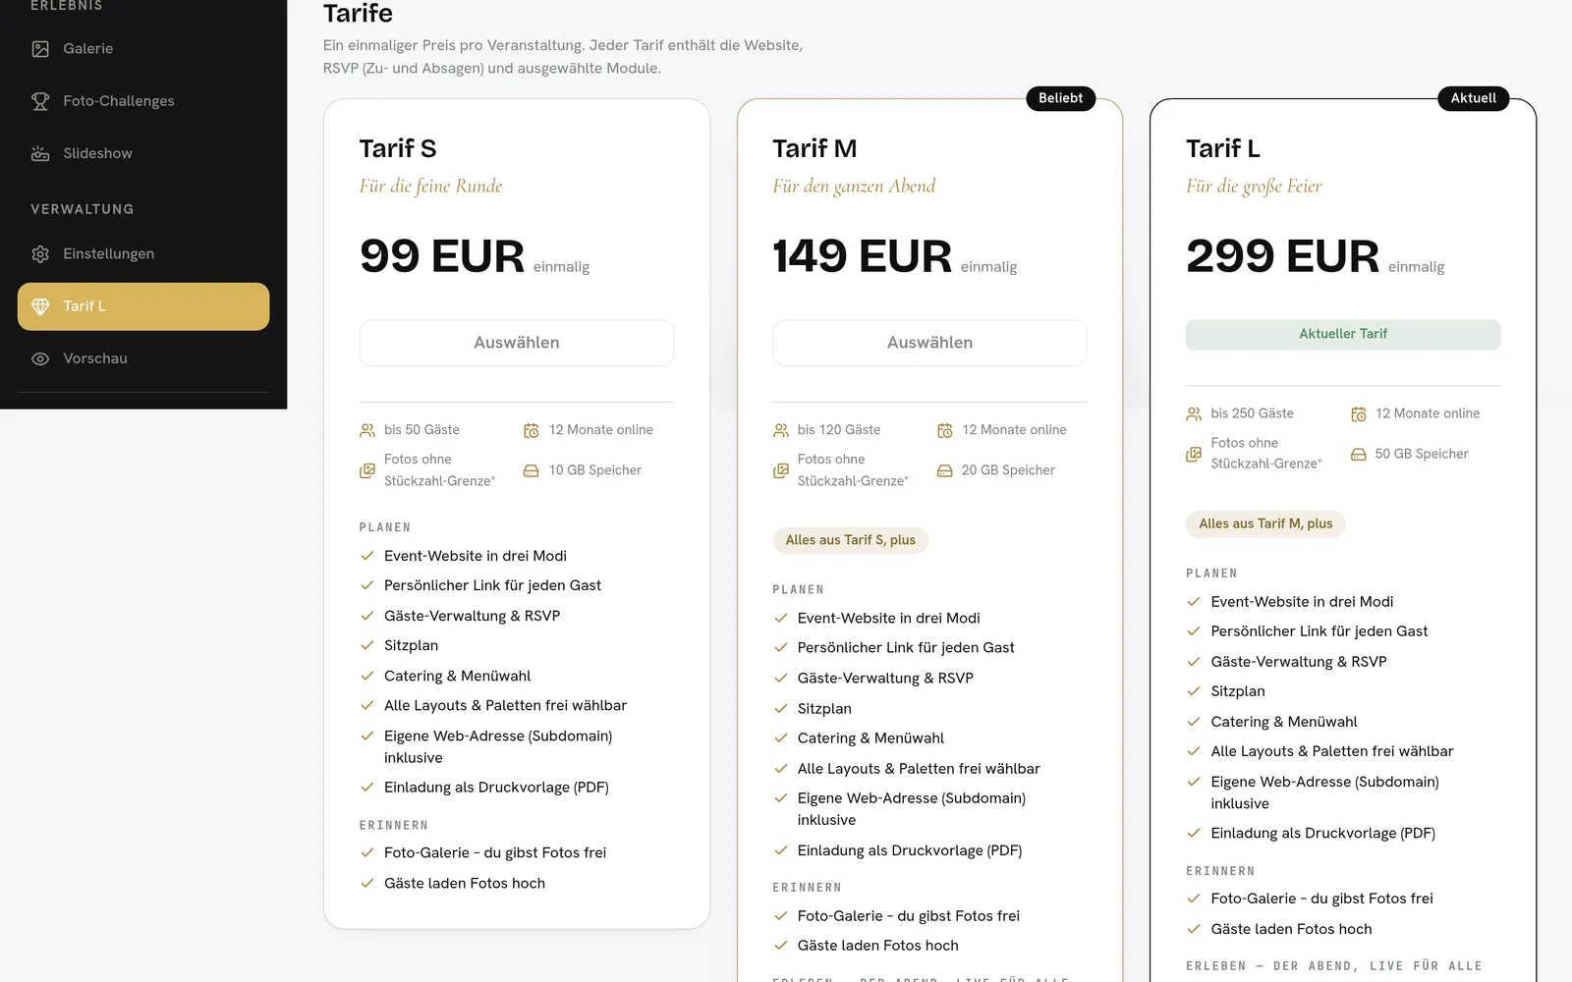Click the Beliebt badge on Tarif M
The image size is (1572, 982).
click(1061, 98)
